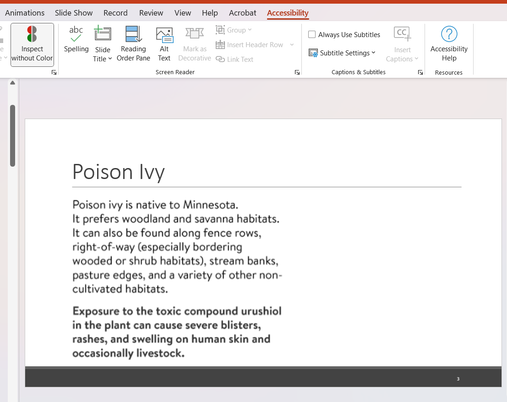Image resolution: width=507 pixels, height=402 pixels.
Task: Open the Reading Order Pane
Action: click(133, 44)
